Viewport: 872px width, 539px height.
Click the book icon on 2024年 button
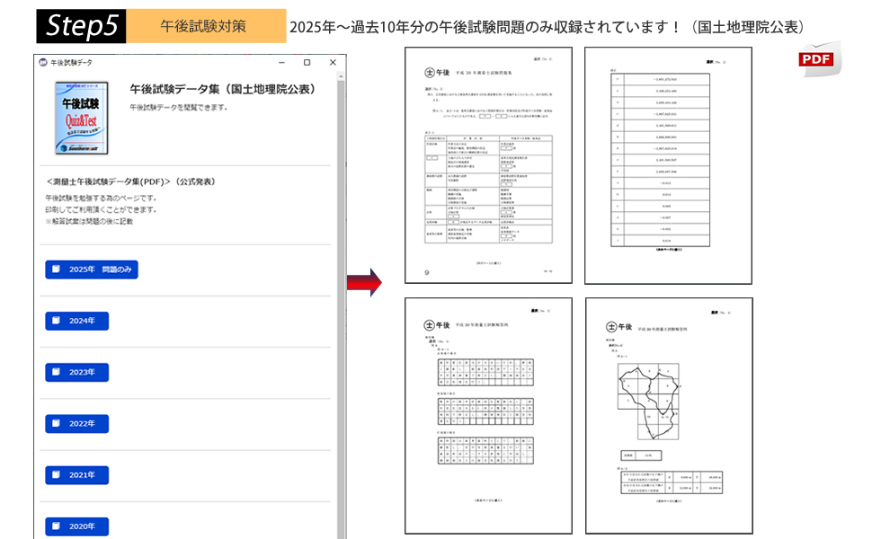pos(56,321)
